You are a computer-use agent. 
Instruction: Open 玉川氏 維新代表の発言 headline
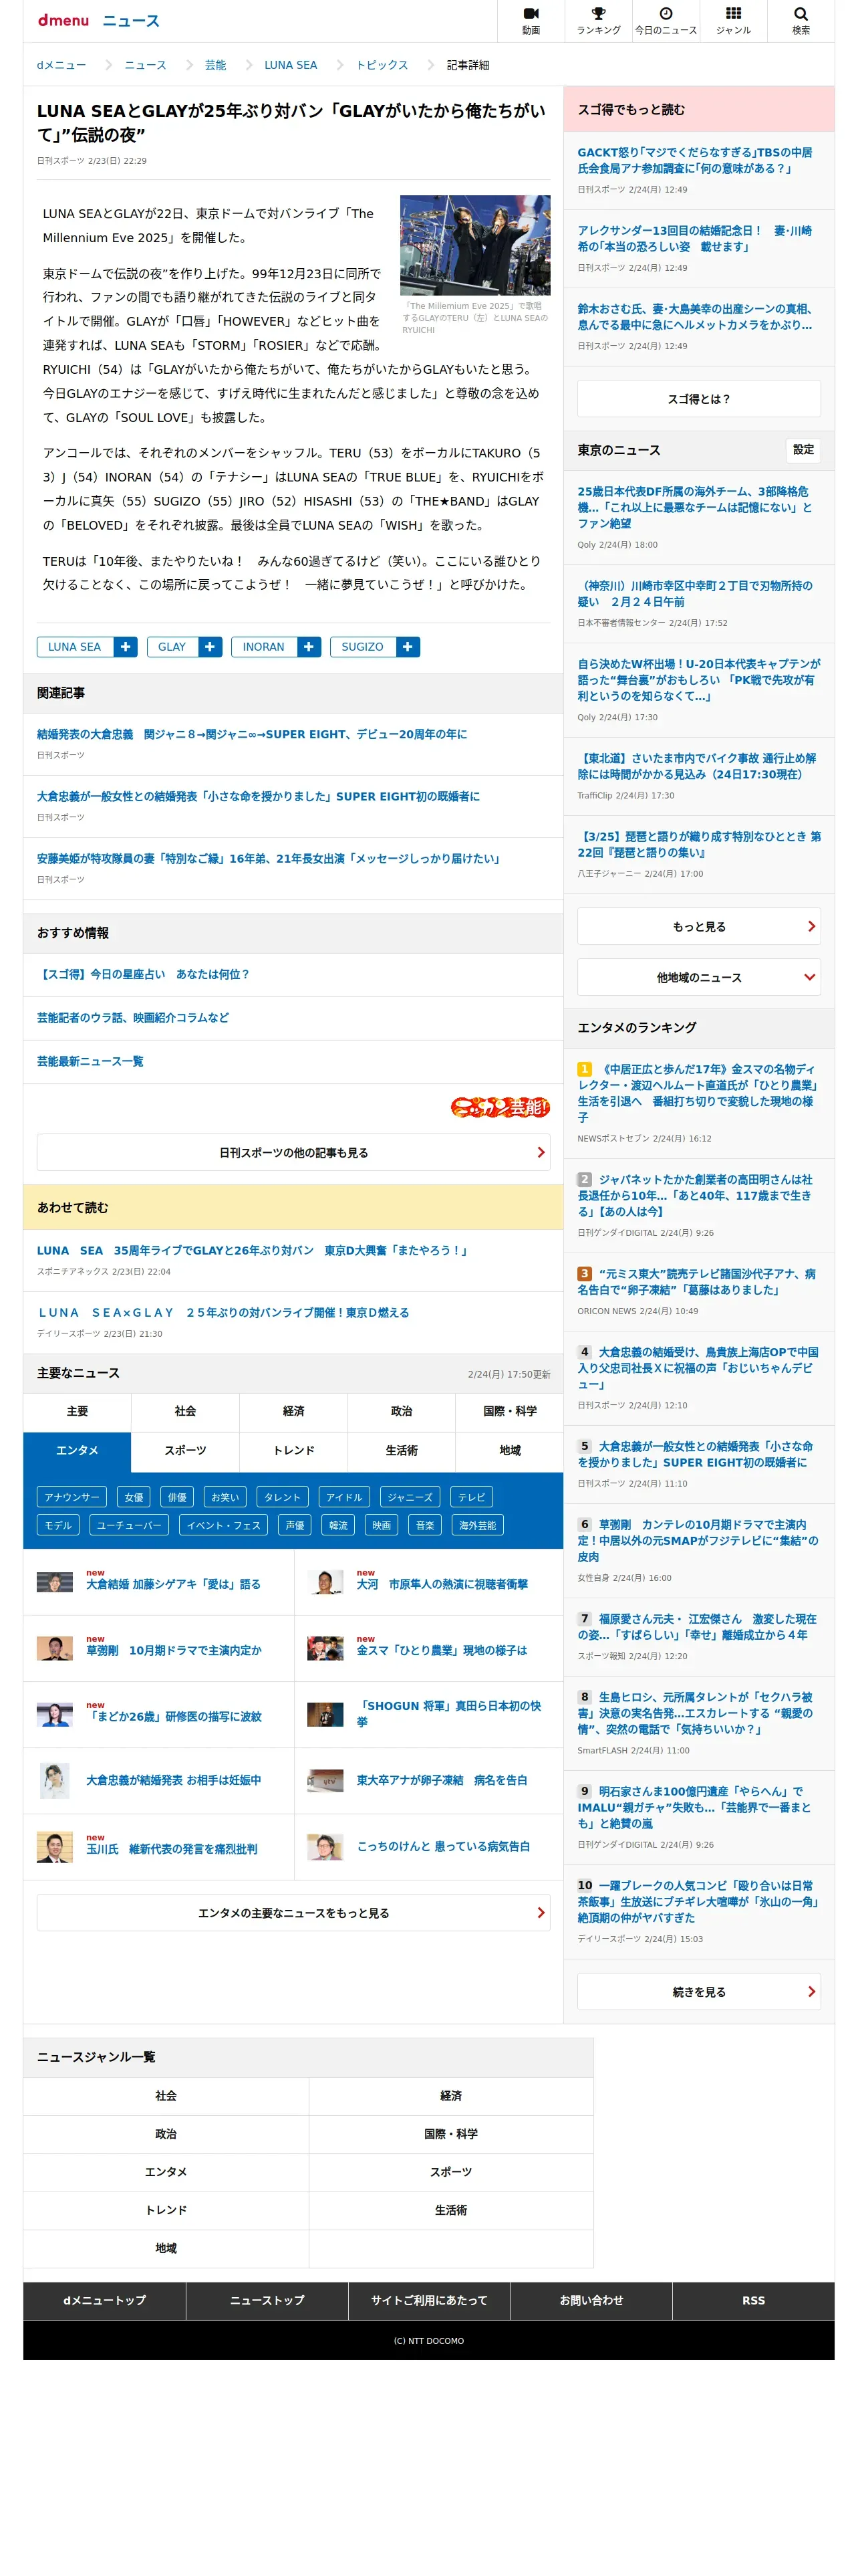(172, 1849)
